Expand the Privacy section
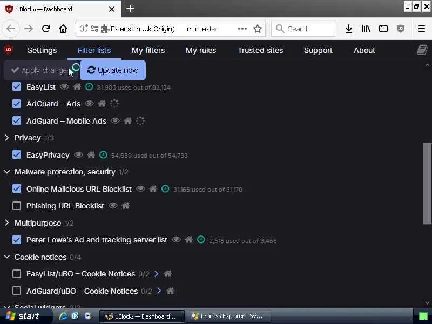The image size is (432, 324). click(x=7, y=138)
